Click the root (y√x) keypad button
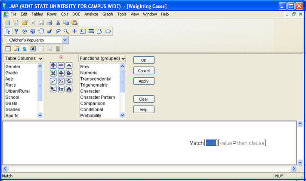Screen dimensions: 306x181 point(61,81)
